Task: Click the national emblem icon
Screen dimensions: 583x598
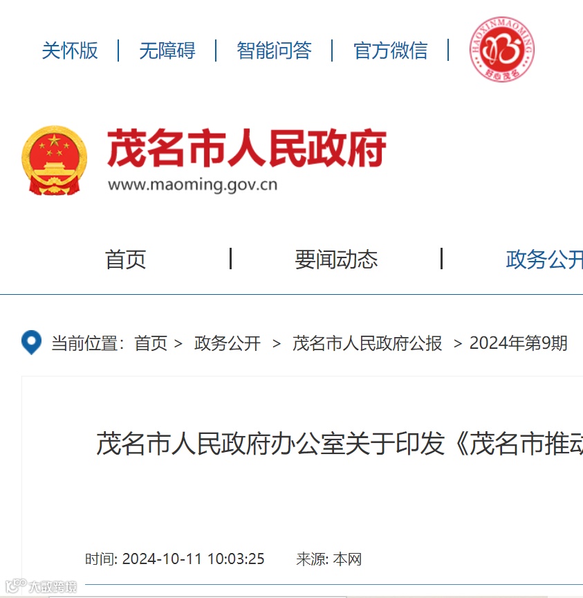Action: [x=54, y=160]
